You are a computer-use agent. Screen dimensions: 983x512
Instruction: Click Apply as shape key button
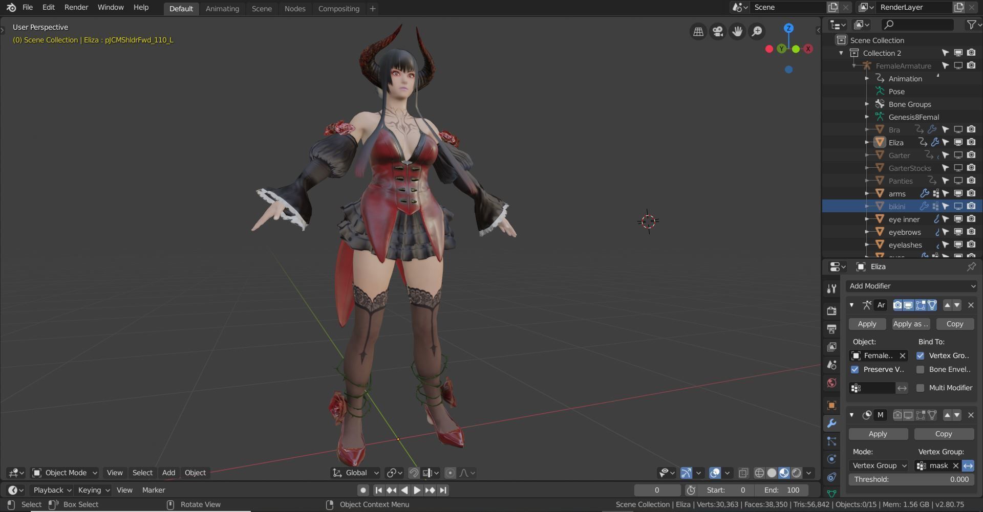[x=910, y=324]
